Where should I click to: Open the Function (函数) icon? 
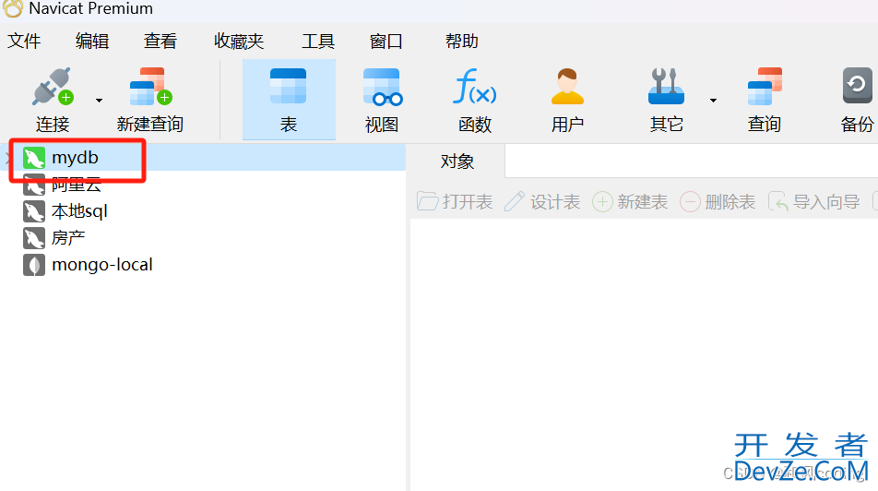pyautogui.click(x=474, y=87)
